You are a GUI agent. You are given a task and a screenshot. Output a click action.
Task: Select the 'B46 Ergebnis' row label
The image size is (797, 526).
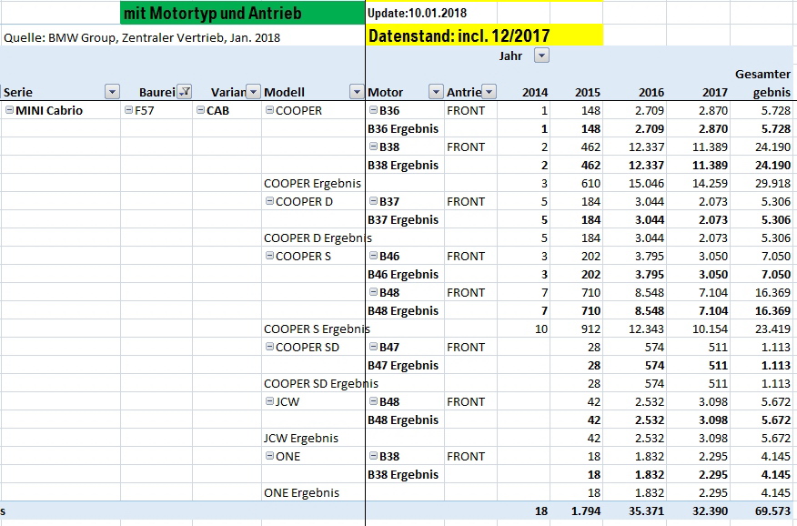[x=403, y=275]
